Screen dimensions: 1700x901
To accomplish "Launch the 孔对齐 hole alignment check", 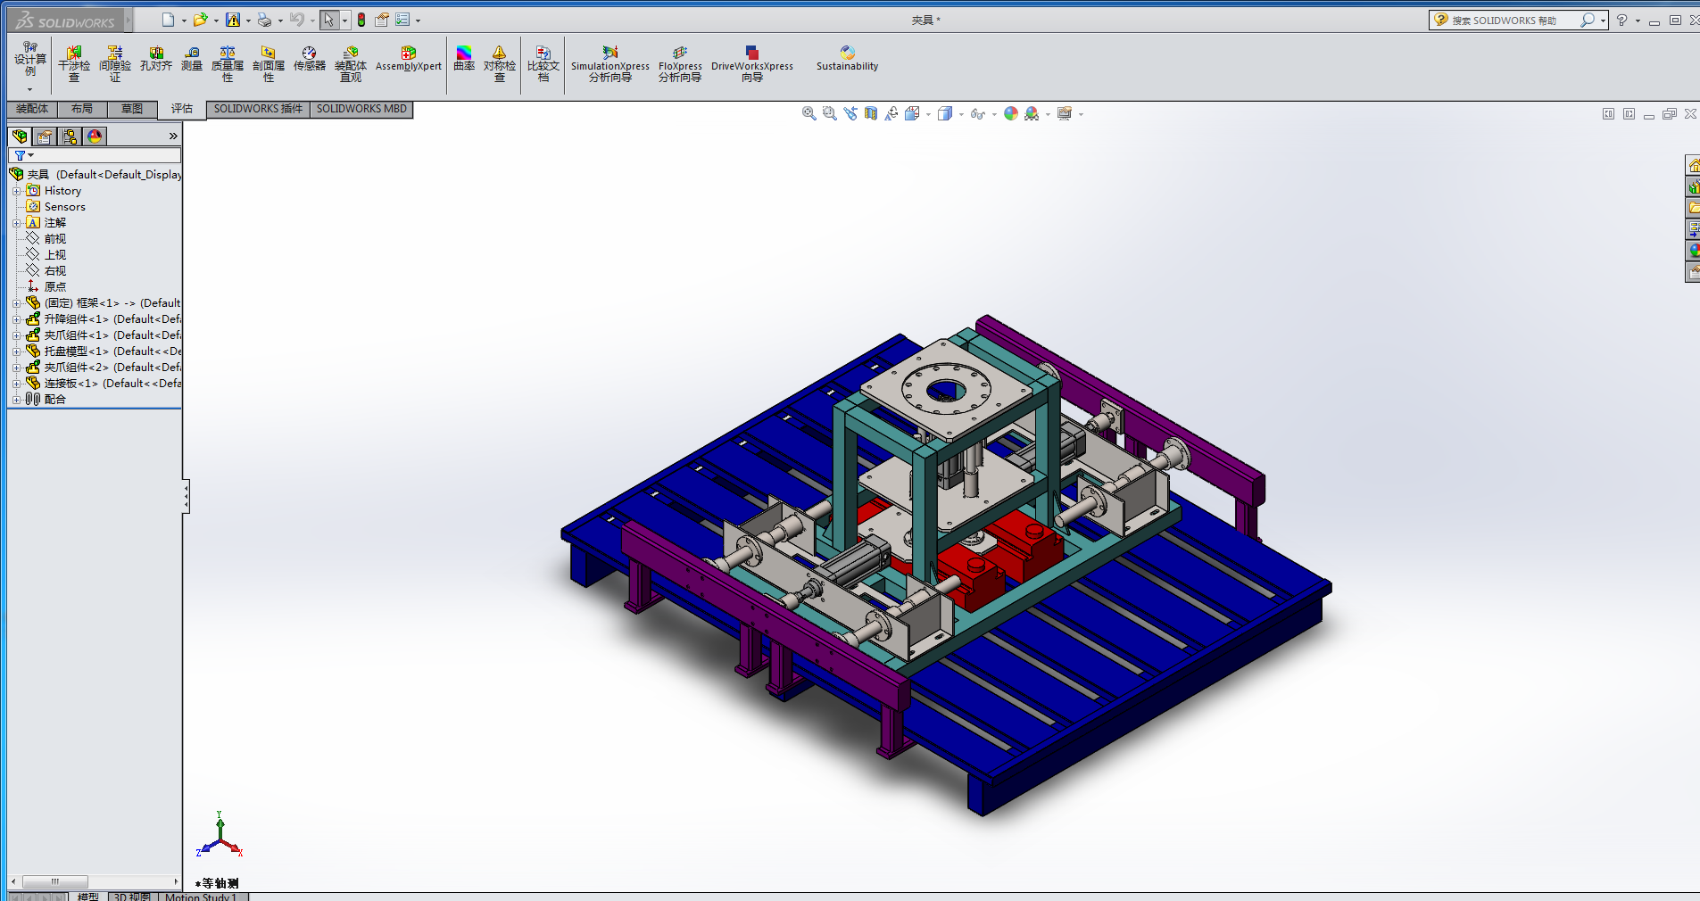I will pos(155,59).
